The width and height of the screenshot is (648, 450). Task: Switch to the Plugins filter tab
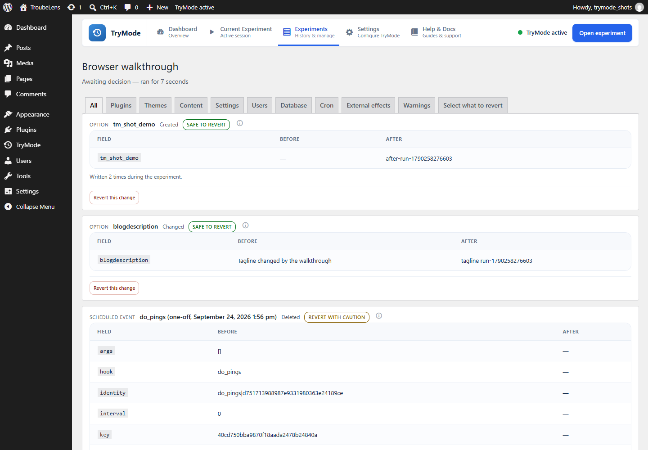(121, 105)
